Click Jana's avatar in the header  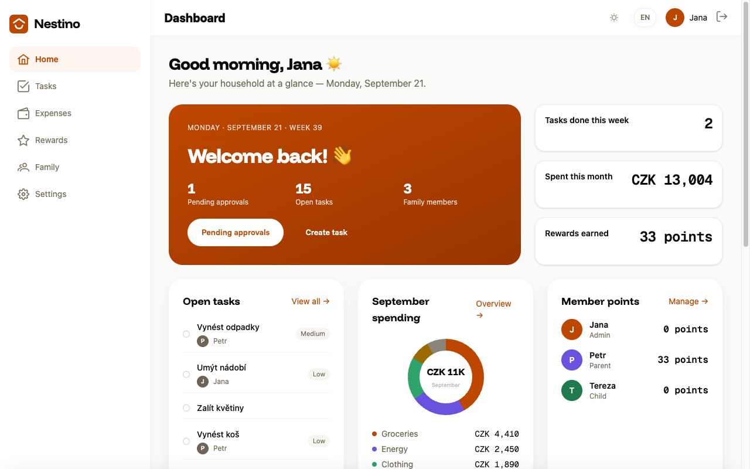pyautogui.click(x=675, y=18)
